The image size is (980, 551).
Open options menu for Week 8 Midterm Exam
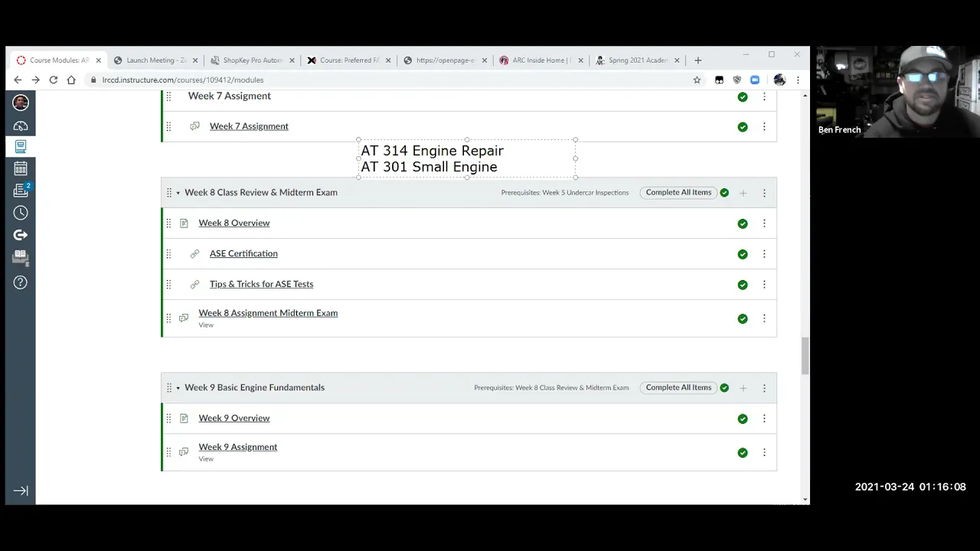(764, 318)
